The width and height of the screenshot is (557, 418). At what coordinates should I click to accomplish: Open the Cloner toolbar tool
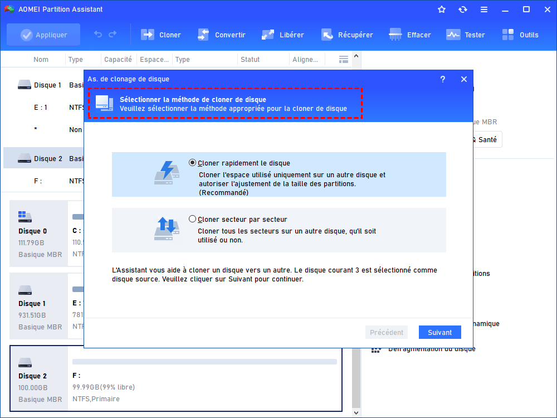(161, 35)
